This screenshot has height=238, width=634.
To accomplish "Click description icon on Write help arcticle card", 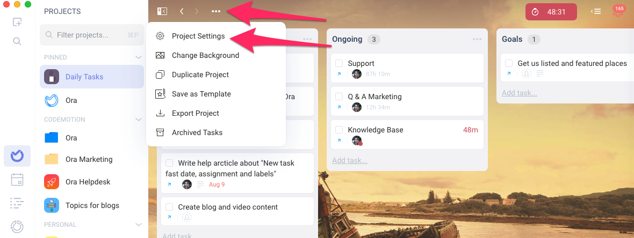I will point(200,184).
